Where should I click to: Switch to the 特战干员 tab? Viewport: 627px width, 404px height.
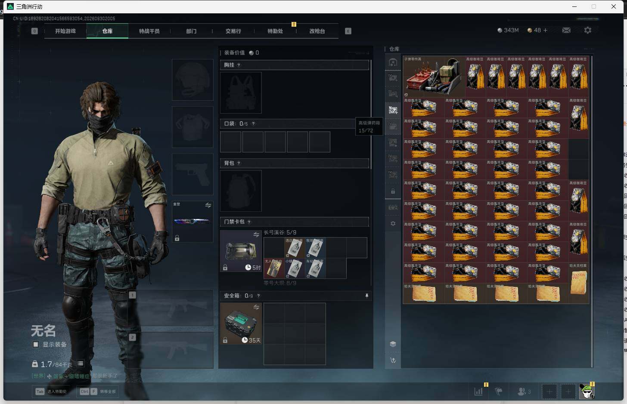[x=149, y=31]
